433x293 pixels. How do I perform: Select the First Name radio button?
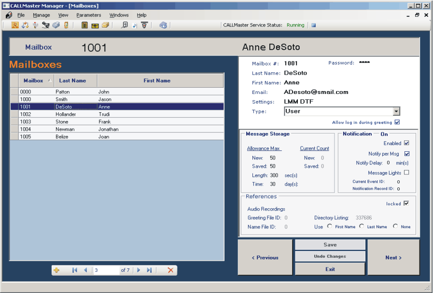click(329, 226)
